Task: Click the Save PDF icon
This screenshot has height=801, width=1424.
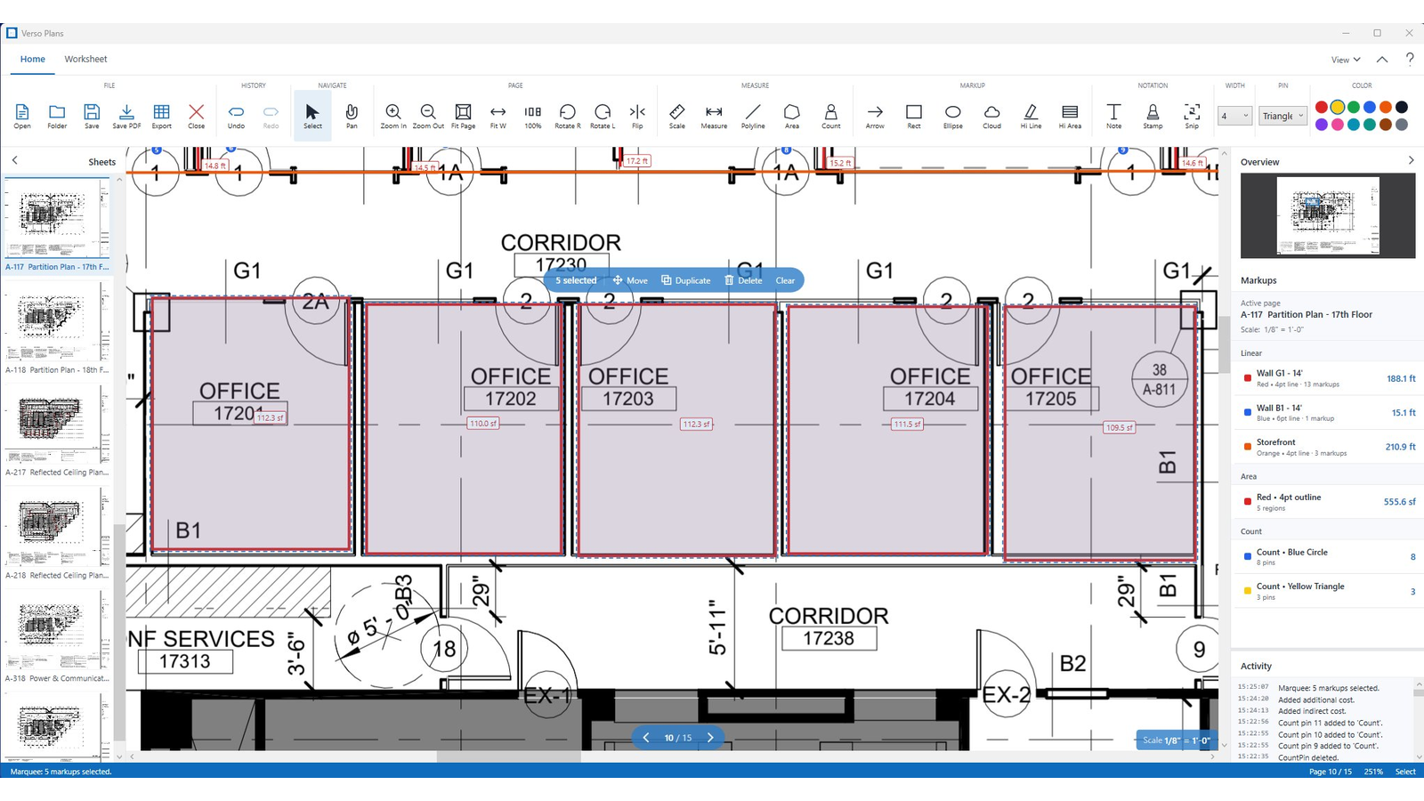Action: tap(126, 116)
